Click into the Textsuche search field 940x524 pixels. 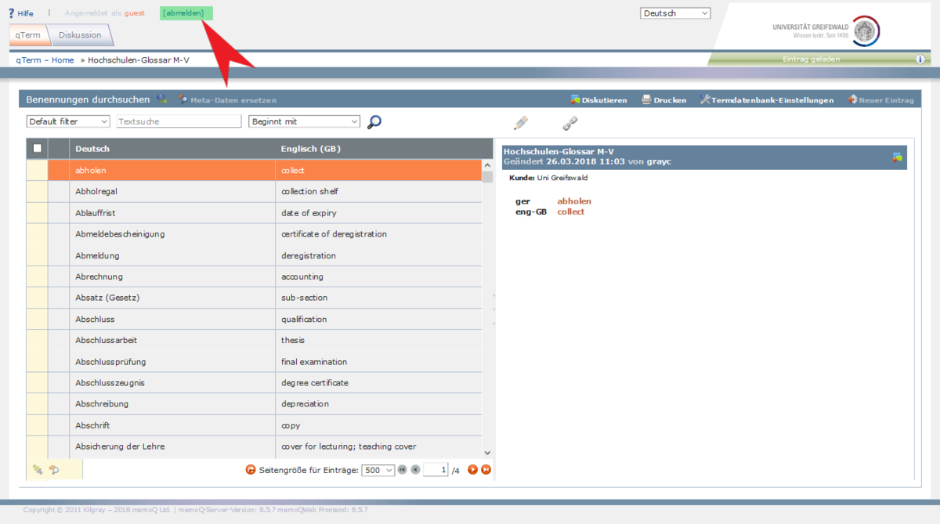pyautogui.click(x=179, y=121)
